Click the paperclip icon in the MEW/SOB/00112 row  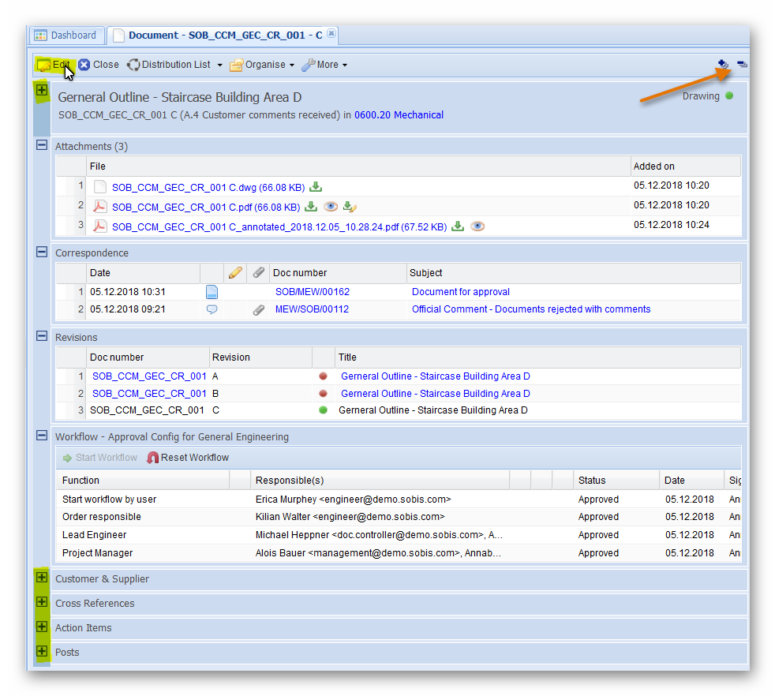258,310
